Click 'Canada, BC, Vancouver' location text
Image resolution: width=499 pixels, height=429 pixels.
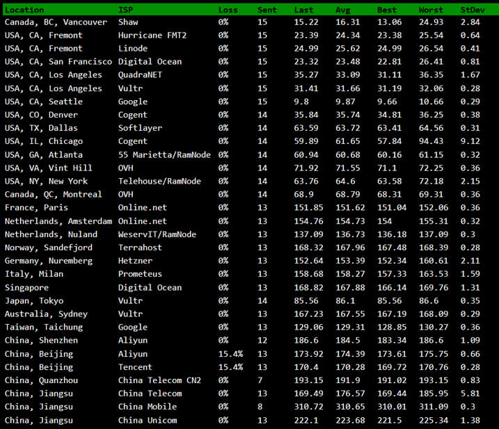(x=56, y=22)
